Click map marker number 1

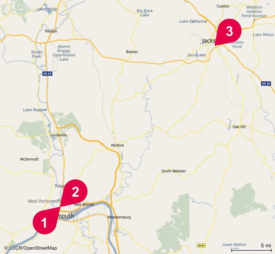[45, 222]
